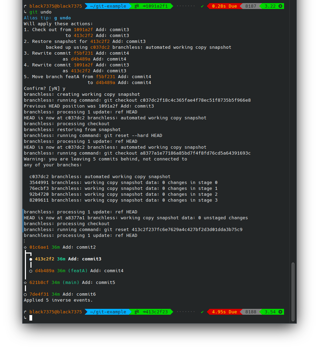
Task: Click 'branchless: restoring from snapshot' line
Action: click(x=72, y=129)
